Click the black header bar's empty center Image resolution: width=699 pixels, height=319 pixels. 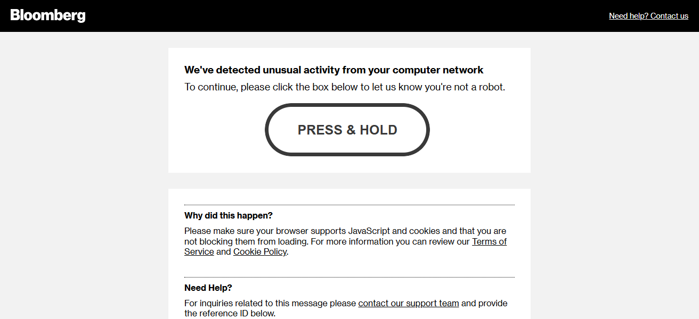(x=346, y=16)
